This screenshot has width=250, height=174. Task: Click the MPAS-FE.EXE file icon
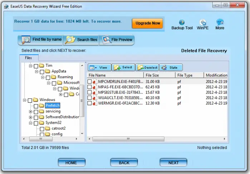coord(95,87)
